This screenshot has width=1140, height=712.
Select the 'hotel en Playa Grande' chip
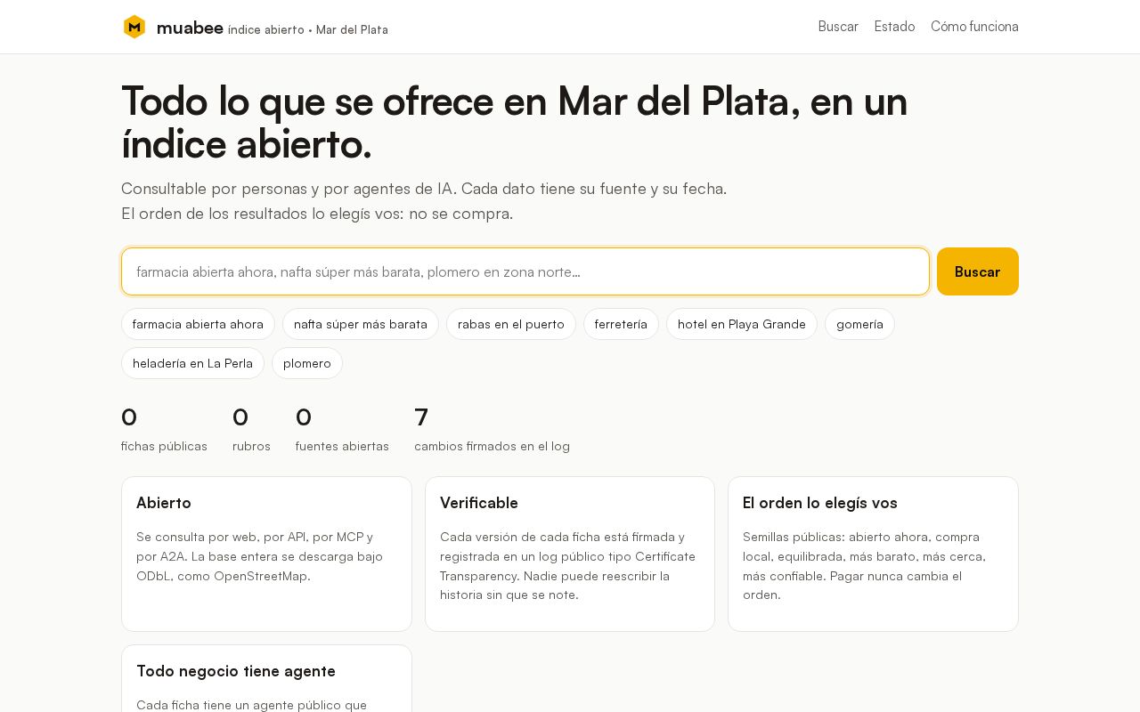742,324
